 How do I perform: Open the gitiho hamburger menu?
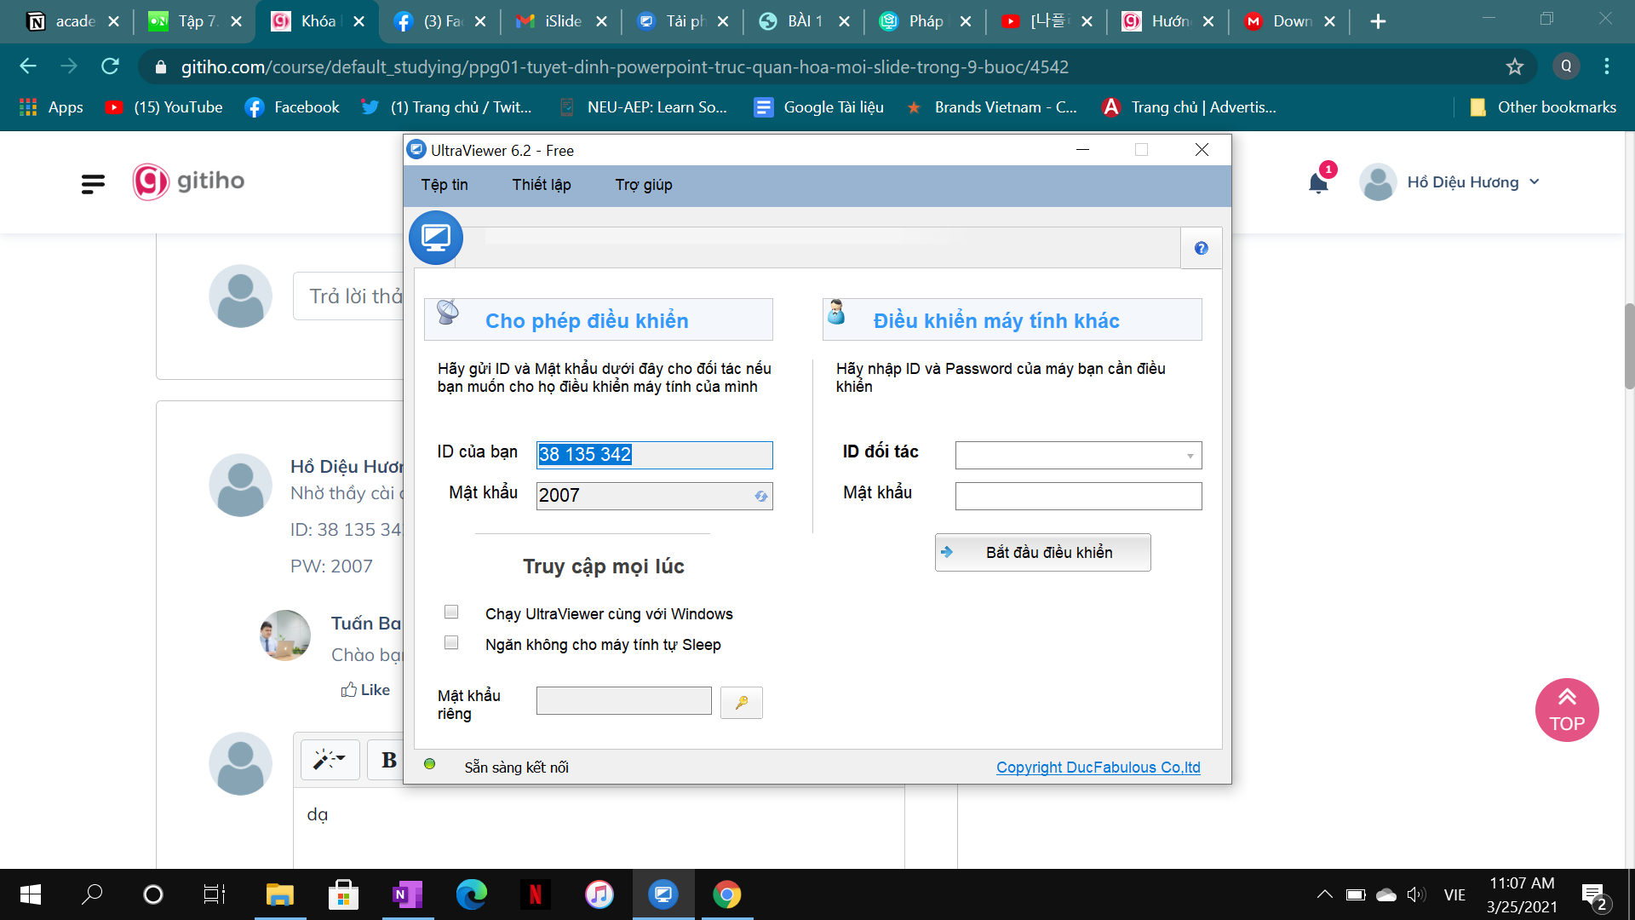click(x=93, y=183)
